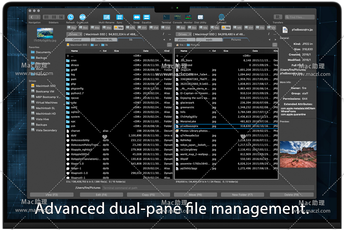This screenshot has height=230, width=344.
Task: Click the home icon in the fire breadcrumb
Action: (x=177, y=45)
